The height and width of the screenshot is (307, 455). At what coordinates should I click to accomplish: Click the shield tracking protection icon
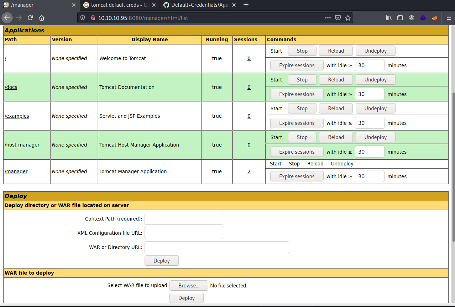tap(83, 18)
